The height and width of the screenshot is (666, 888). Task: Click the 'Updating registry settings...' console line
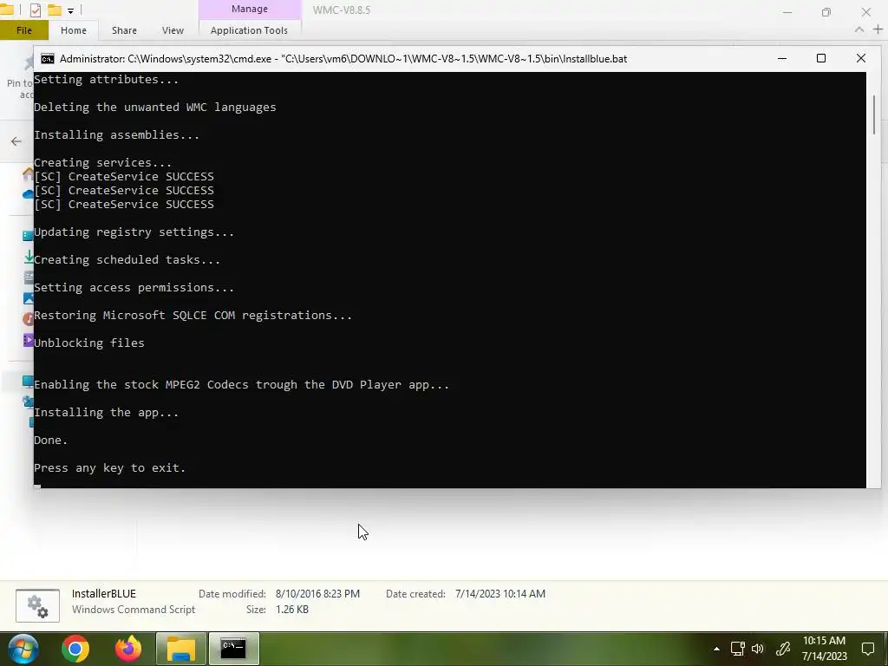click(x=134, y=232)
